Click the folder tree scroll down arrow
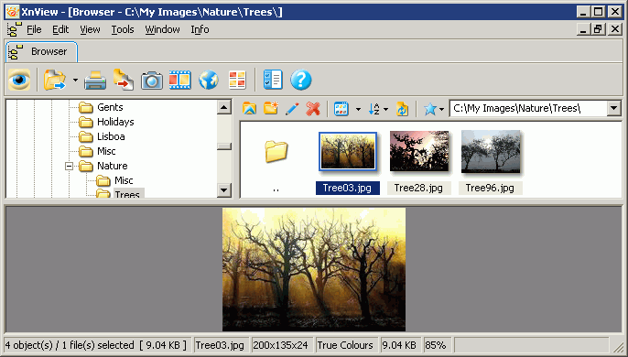 coord(224,189)
